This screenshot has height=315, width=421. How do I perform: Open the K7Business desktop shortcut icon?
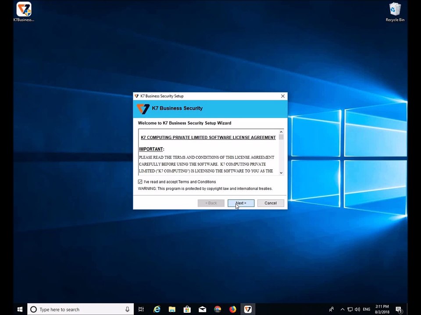pos(24,11)
